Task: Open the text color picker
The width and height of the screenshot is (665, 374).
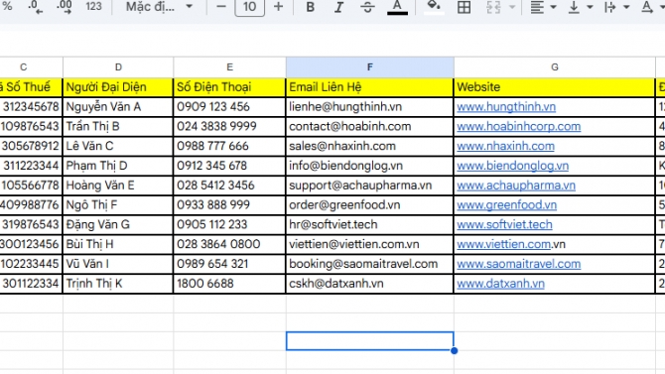Action: 397,6
